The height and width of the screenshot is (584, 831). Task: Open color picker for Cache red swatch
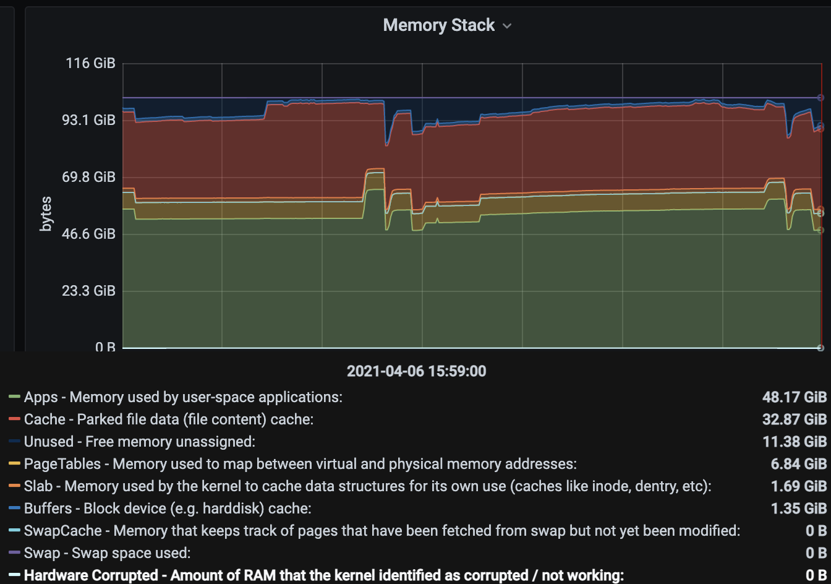[14, 419]
